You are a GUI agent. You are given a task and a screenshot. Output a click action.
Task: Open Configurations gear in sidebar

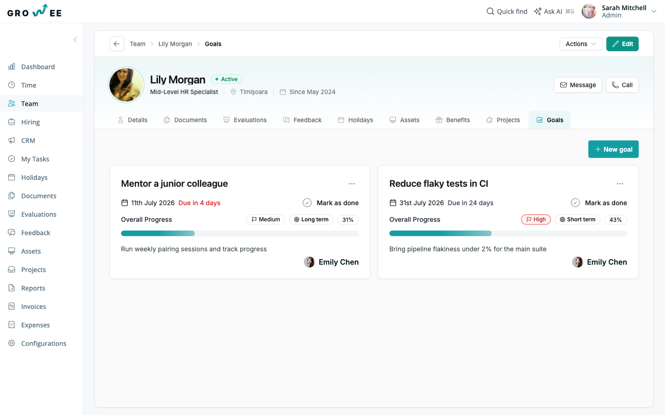[x=12, y=343]
